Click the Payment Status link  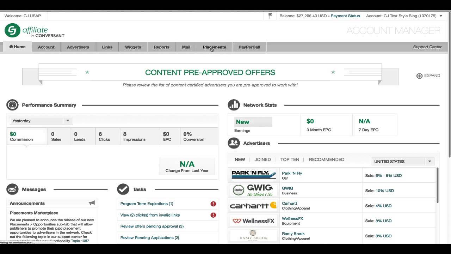pyautogui.click(x=345, y=16)
